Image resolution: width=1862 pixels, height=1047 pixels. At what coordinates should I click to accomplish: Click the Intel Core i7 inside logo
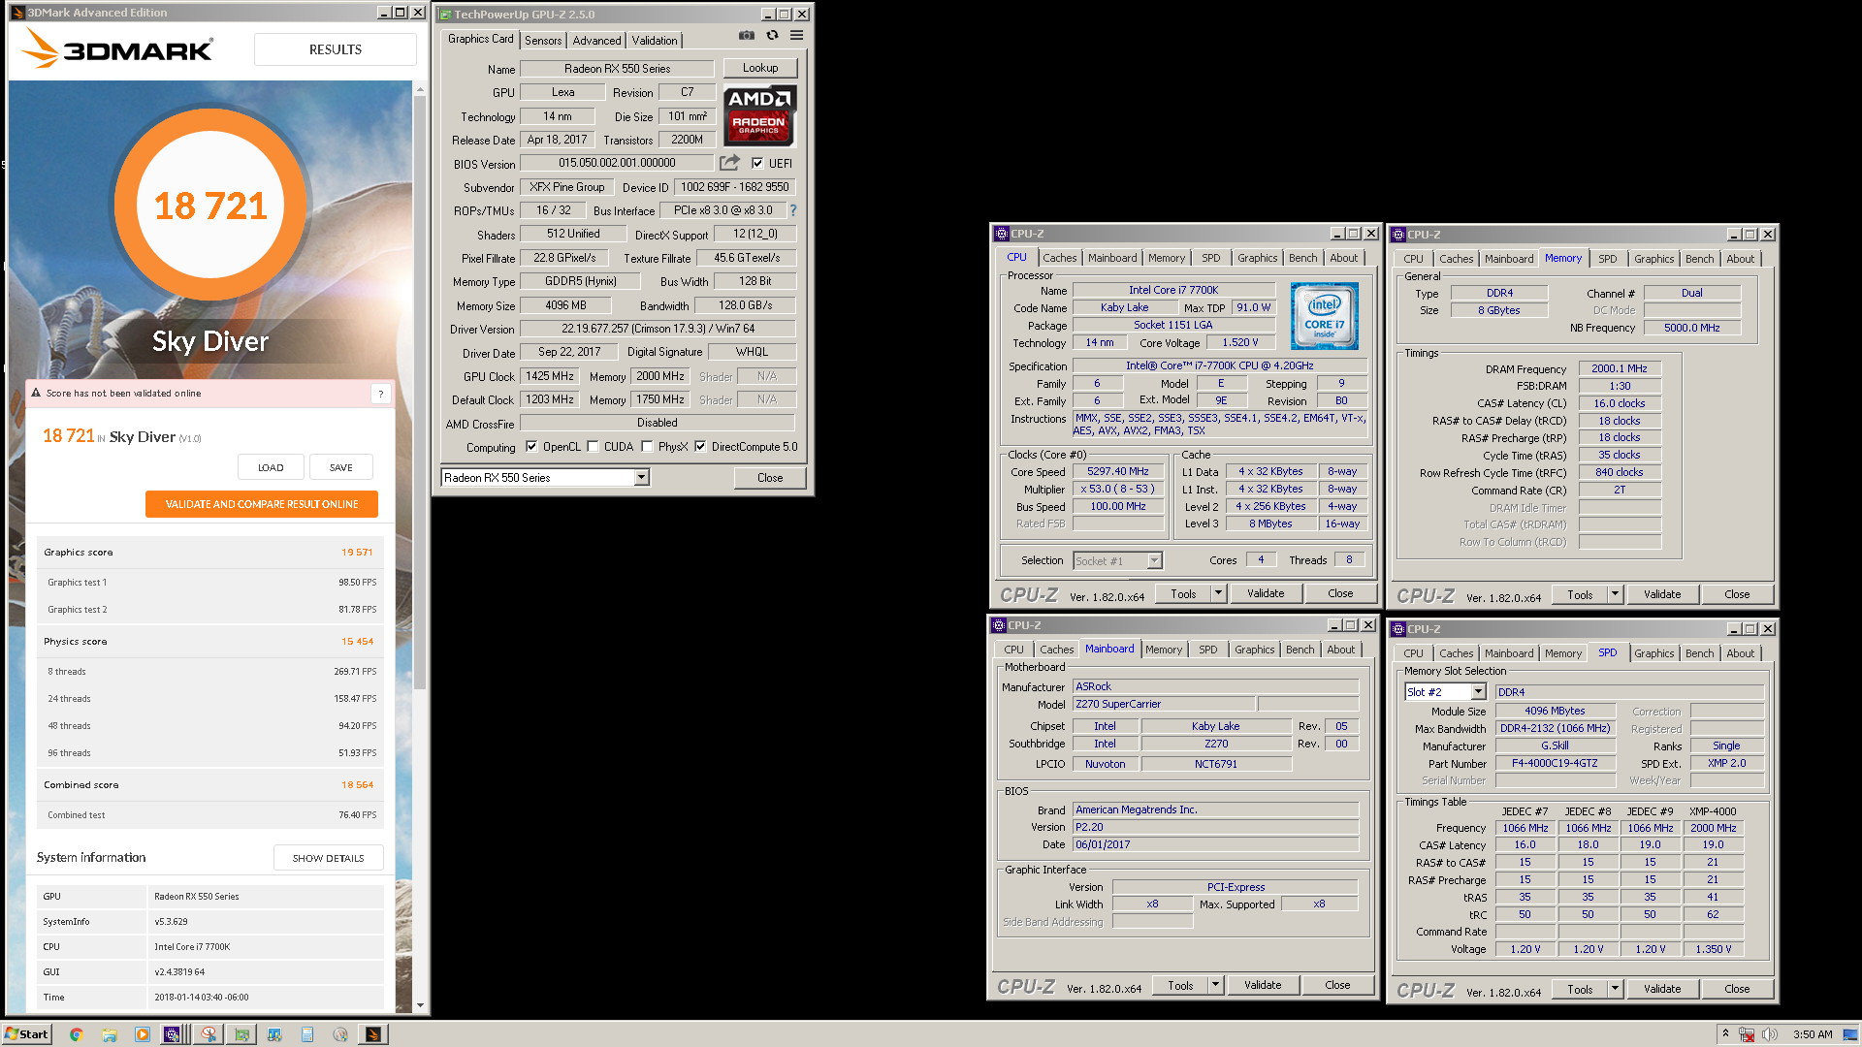(1324, 316)
